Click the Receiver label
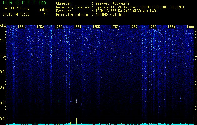This screenshot has height=125, width=197. (64, 11)
